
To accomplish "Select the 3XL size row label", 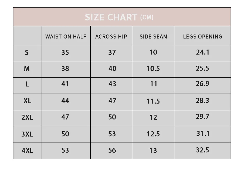I will point(27,134).
